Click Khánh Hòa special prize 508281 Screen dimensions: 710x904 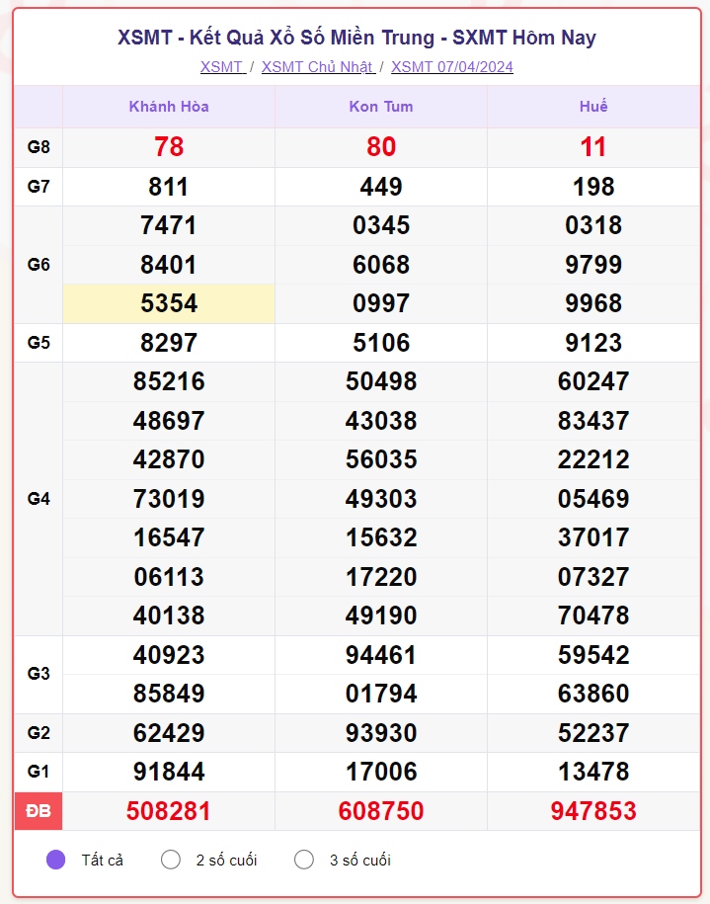(x=169, y=811)
